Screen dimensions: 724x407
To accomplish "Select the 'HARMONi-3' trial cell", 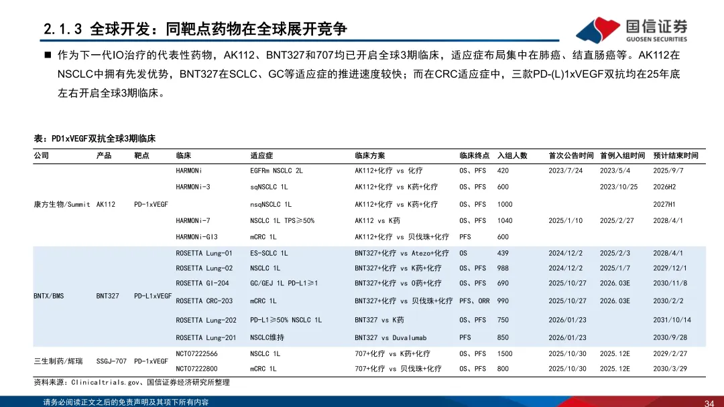I will coord(193,187).
